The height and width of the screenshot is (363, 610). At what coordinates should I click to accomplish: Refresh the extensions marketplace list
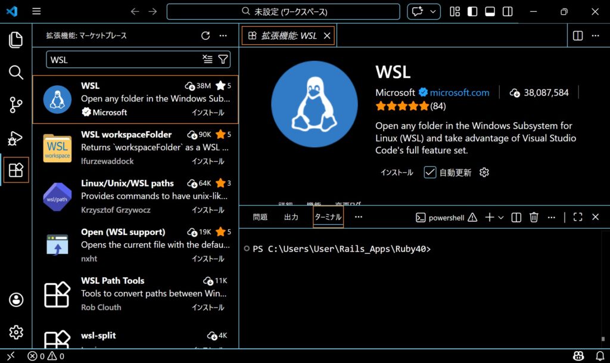[206, 36]
